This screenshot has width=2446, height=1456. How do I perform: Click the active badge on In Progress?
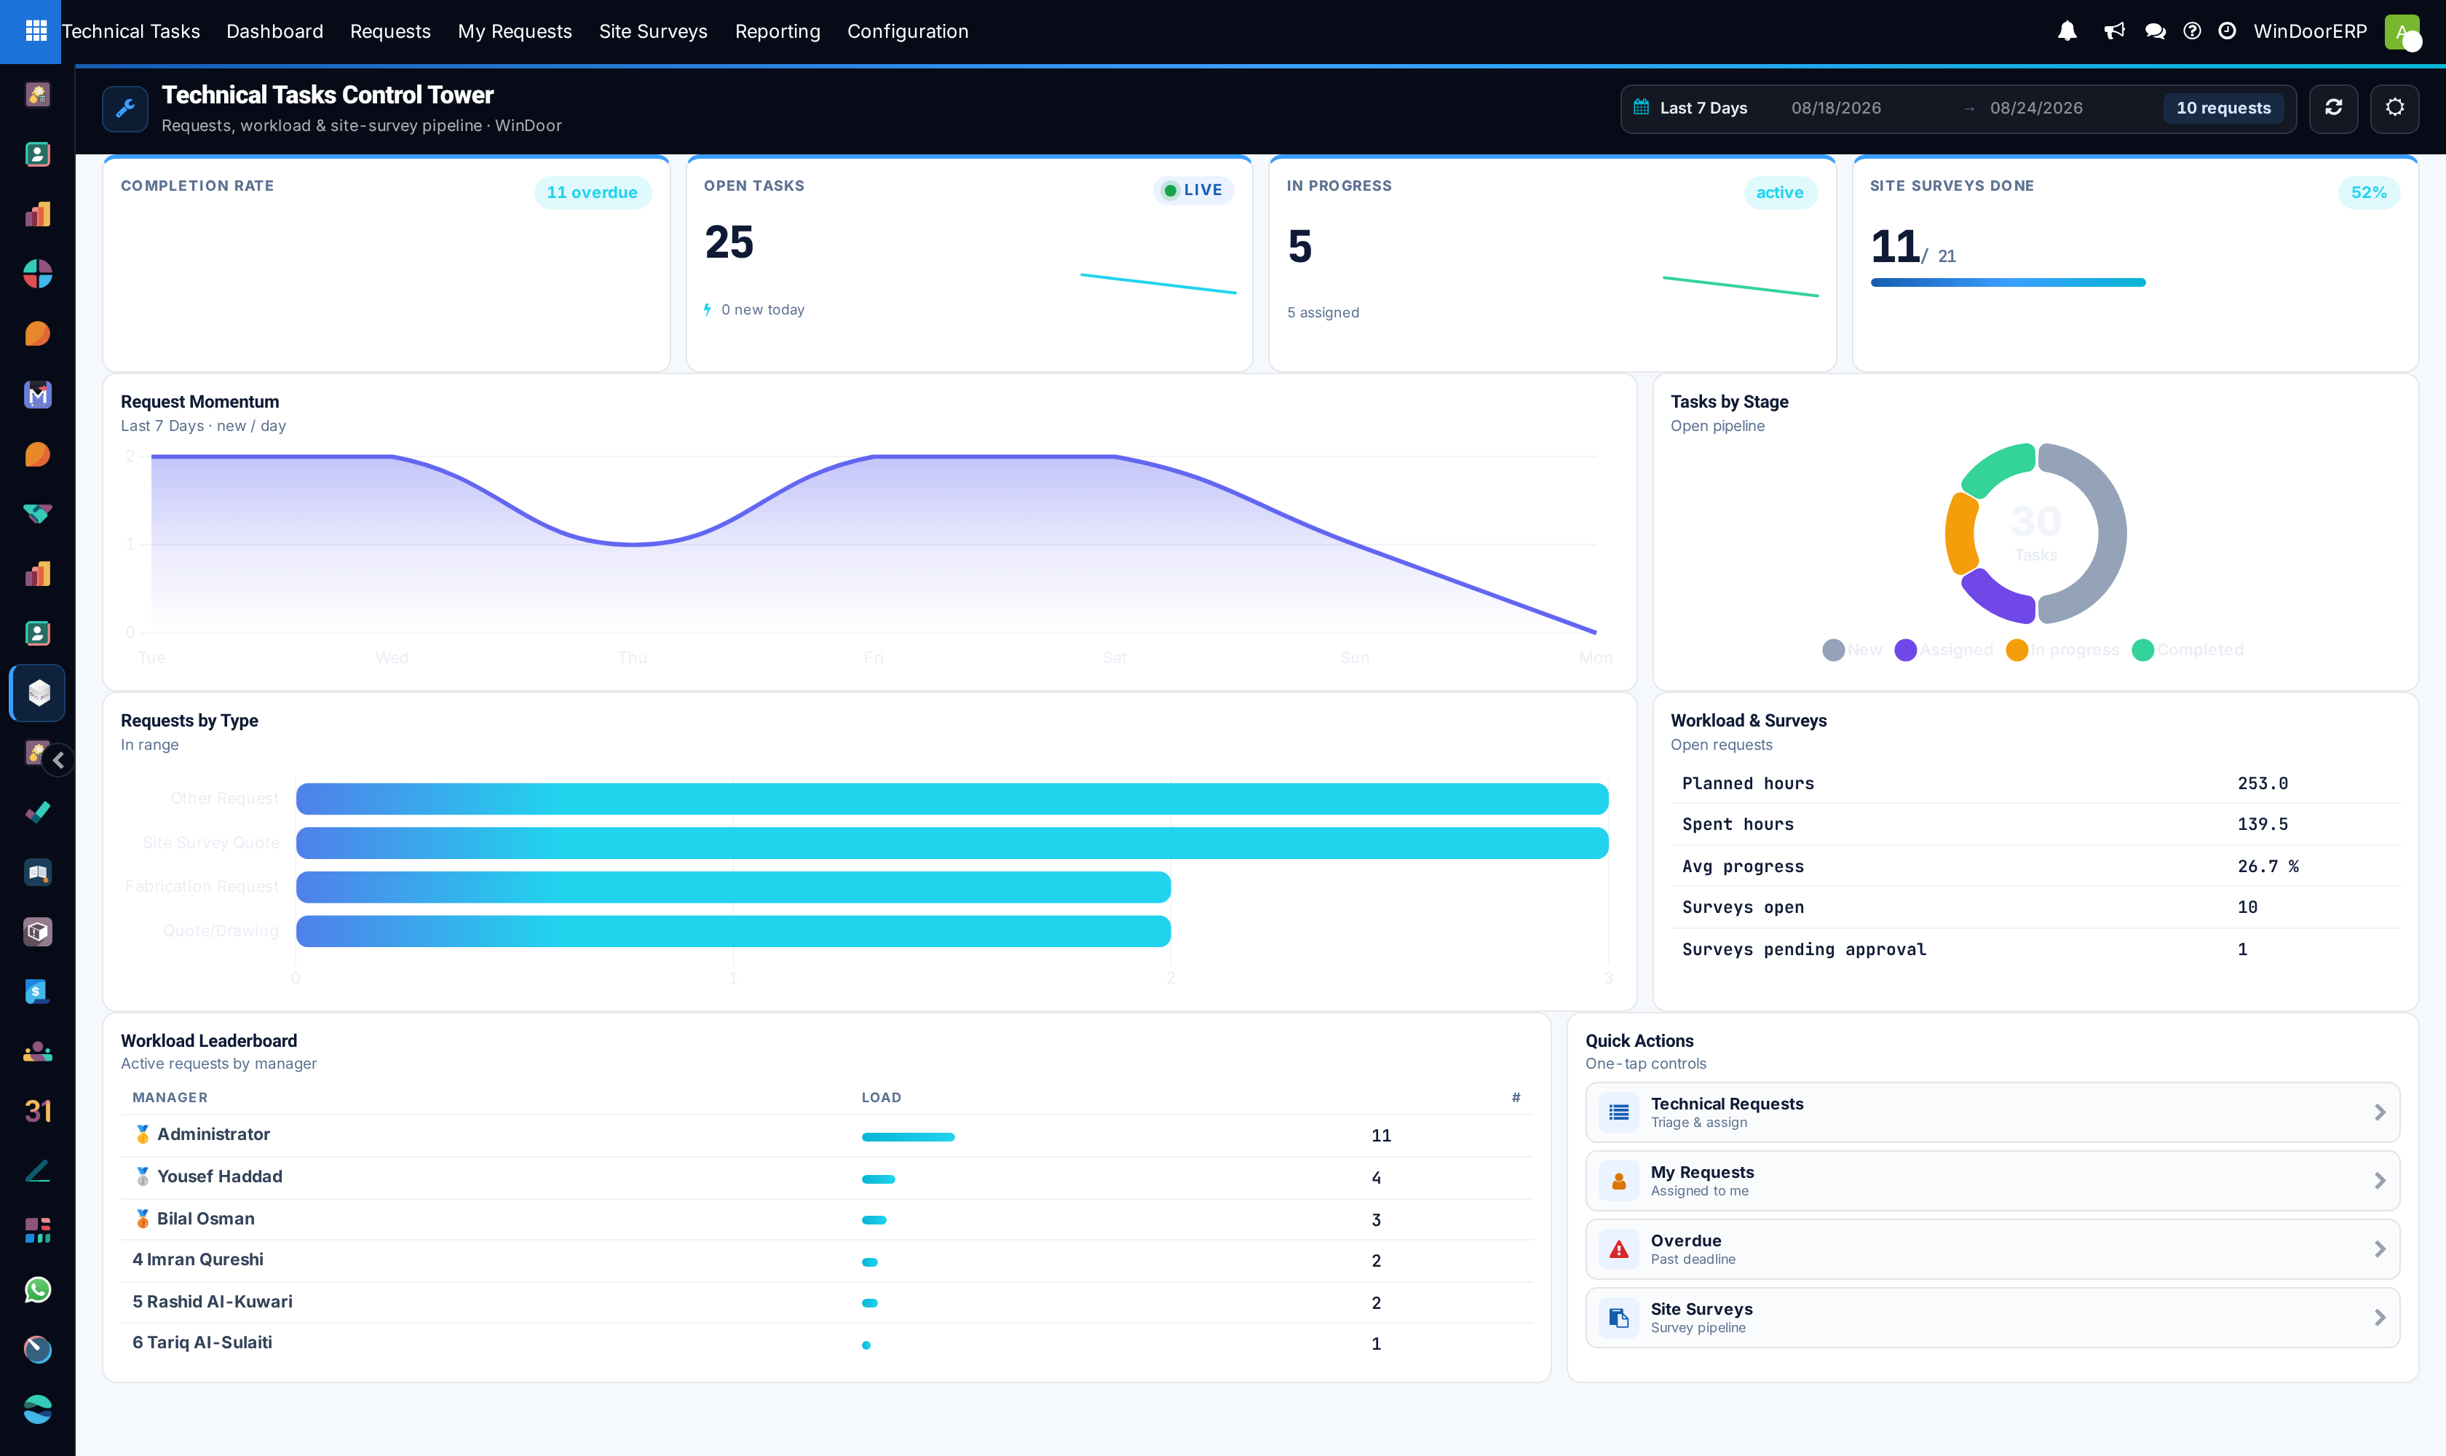click(1780, 192)
